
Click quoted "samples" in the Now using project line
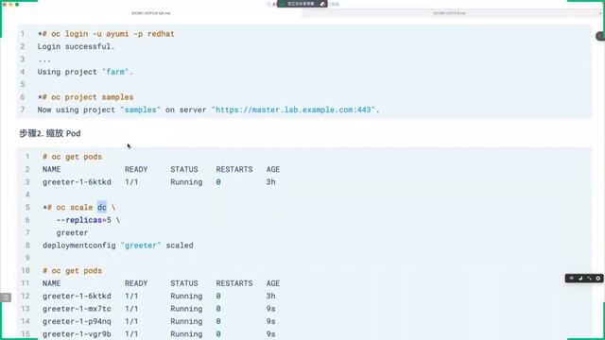pyautogui.click(x=140, y=110)
